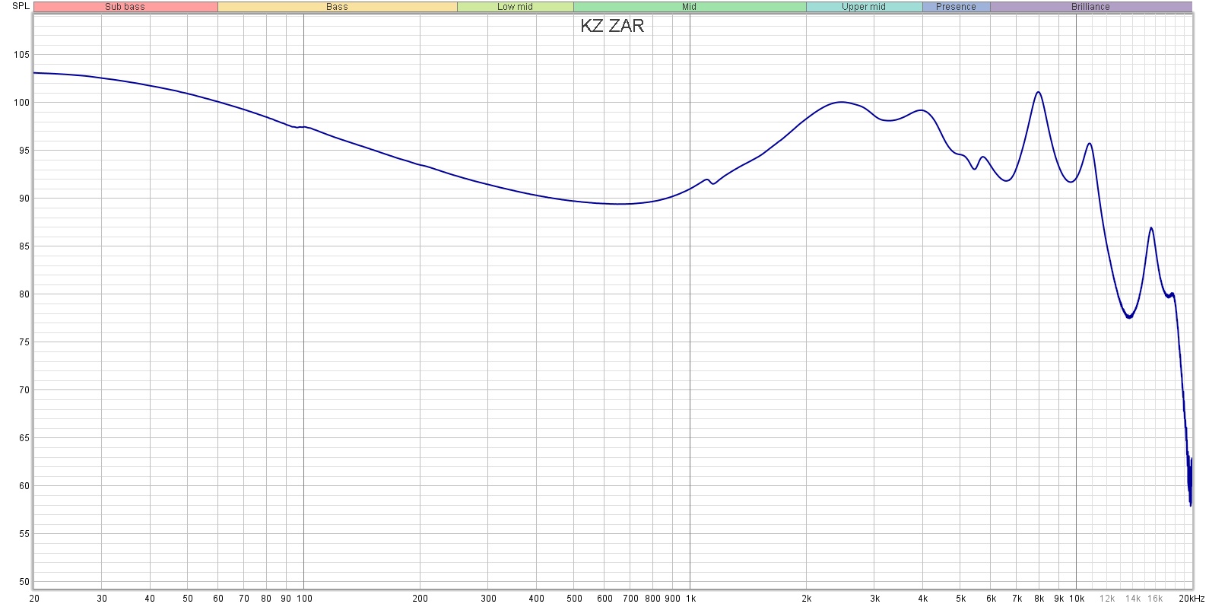This screenshot has width=1209, height=607.
Task: Click the 400 label on frequency axis
Action: pyautogui.click(x=536, y=599)
